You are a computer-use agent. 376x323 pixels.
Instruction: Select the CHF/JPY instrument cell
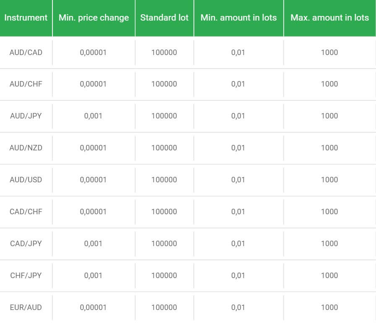(26, 276)
